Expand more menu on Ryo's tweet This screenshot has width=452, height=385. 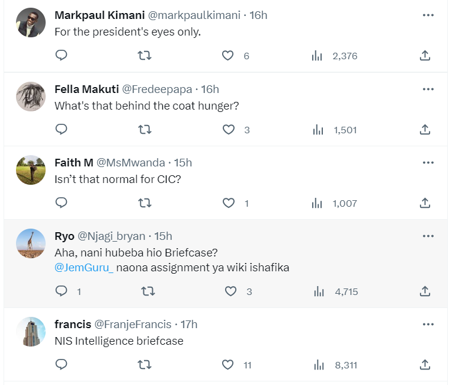[x=428, y=236]
